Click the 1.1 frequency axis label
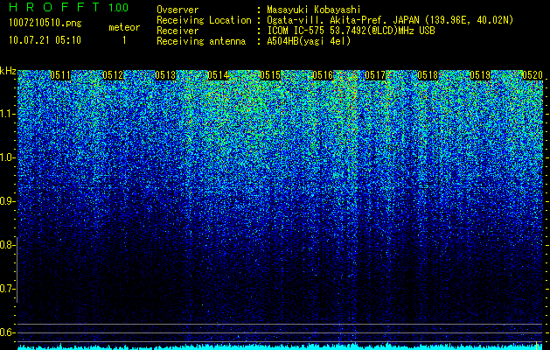 (7, 114)
